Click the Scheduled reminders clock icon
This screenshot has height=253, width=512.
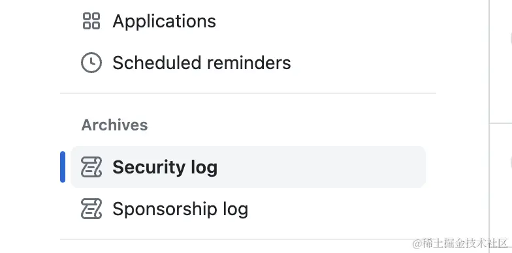[91, 63]
